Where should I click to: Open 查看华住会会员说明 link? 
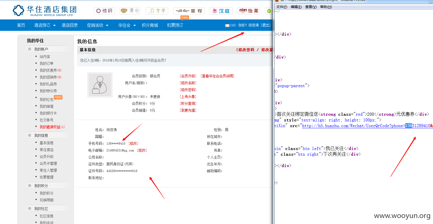(x=217, y=76)
